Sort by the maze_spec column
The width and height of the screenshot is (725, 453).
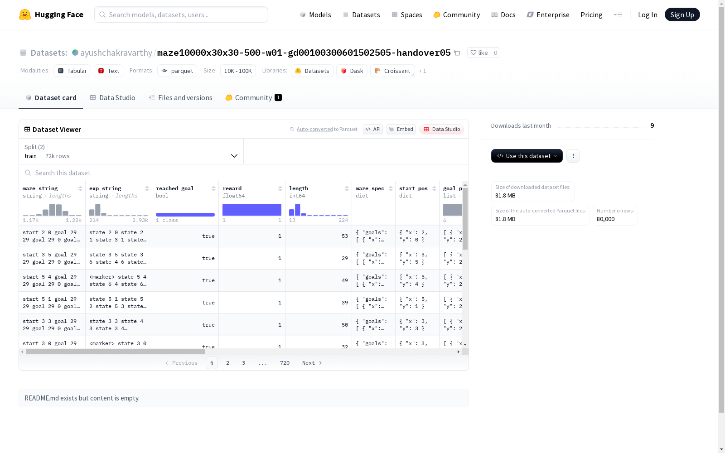(x=391, y=188)
